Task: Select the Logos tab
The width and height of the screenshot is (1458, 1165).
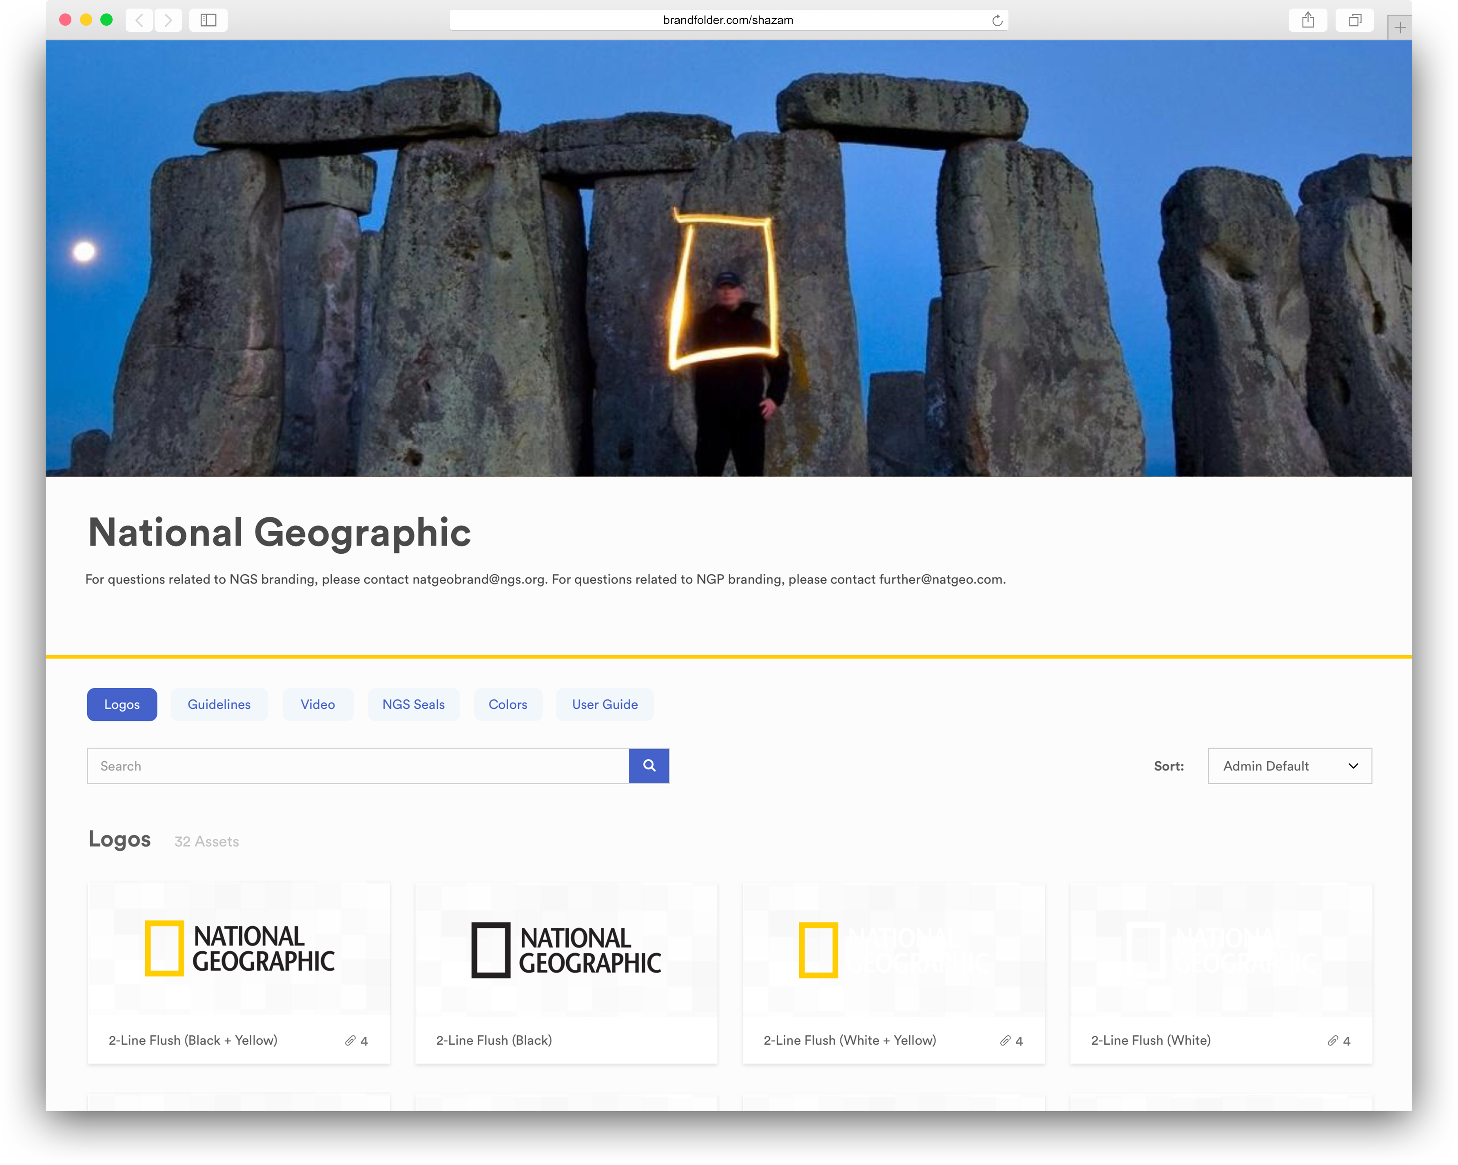Action: (122, 705)
